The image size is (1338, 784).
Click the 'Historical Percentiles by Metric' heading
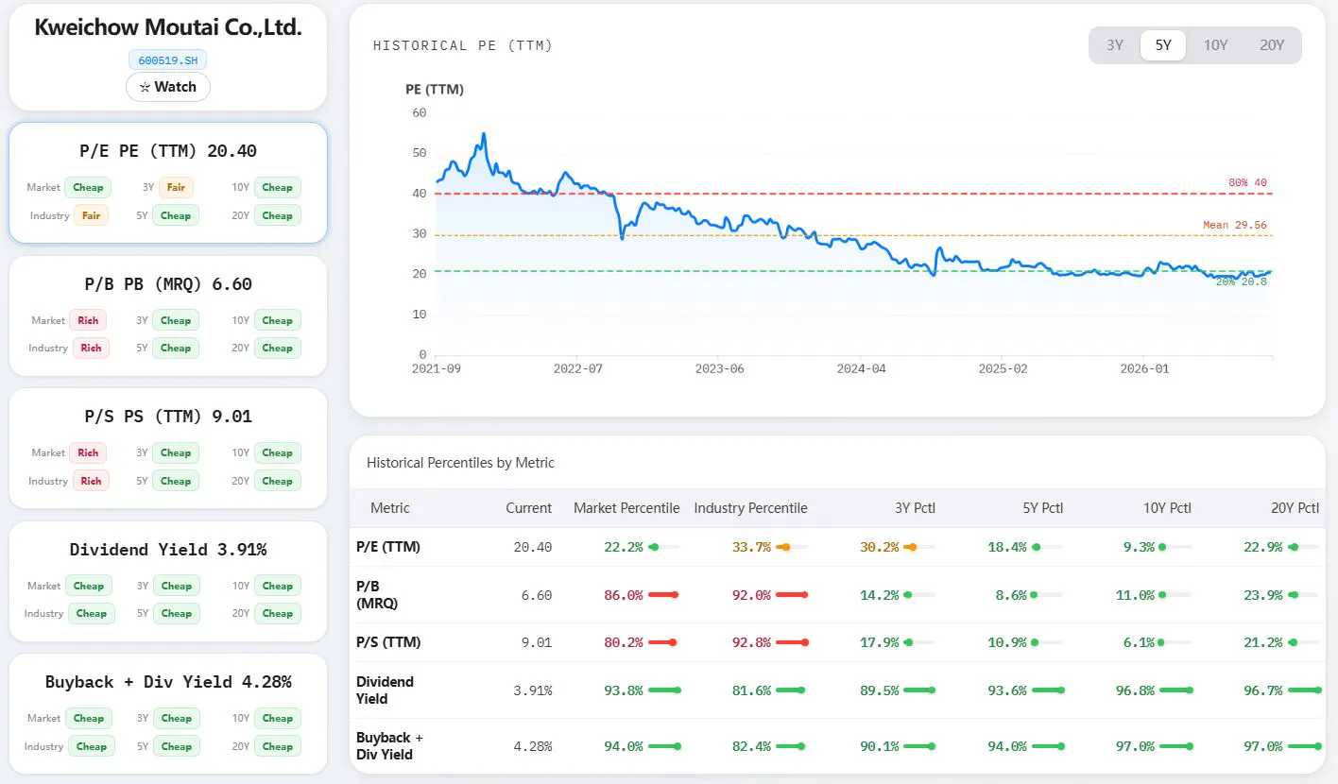pyautogui.click(x=460, y=463)
